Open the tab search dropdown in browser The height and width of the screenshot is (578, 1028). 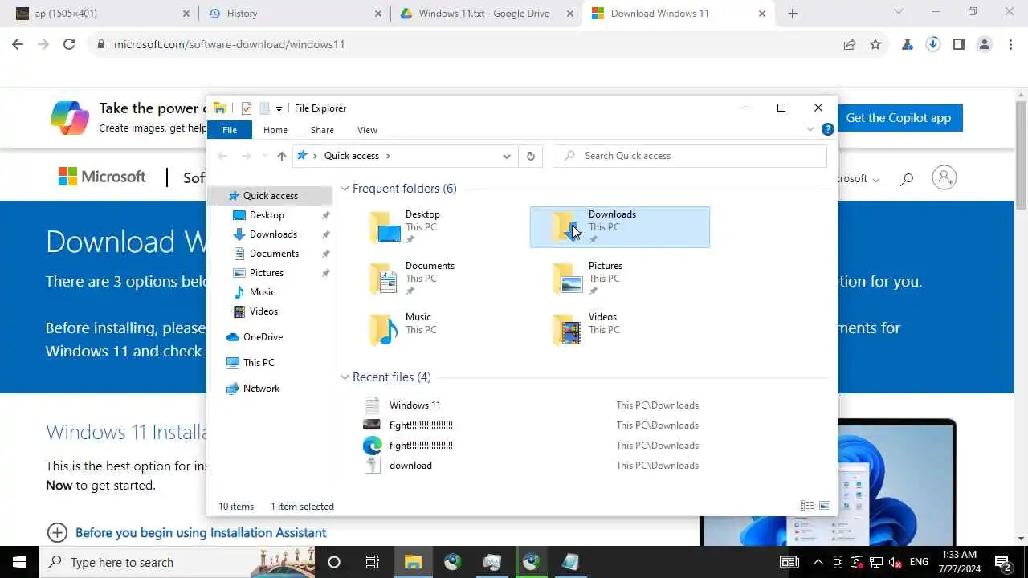coord(899,12)
